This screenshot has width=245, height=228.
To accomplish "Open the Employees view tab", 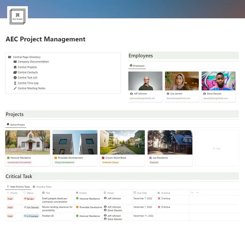I will 137,66.
